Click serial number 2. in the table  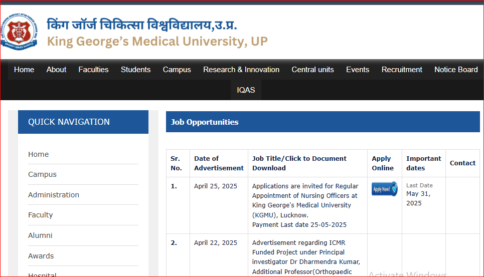tap(174, 243)
